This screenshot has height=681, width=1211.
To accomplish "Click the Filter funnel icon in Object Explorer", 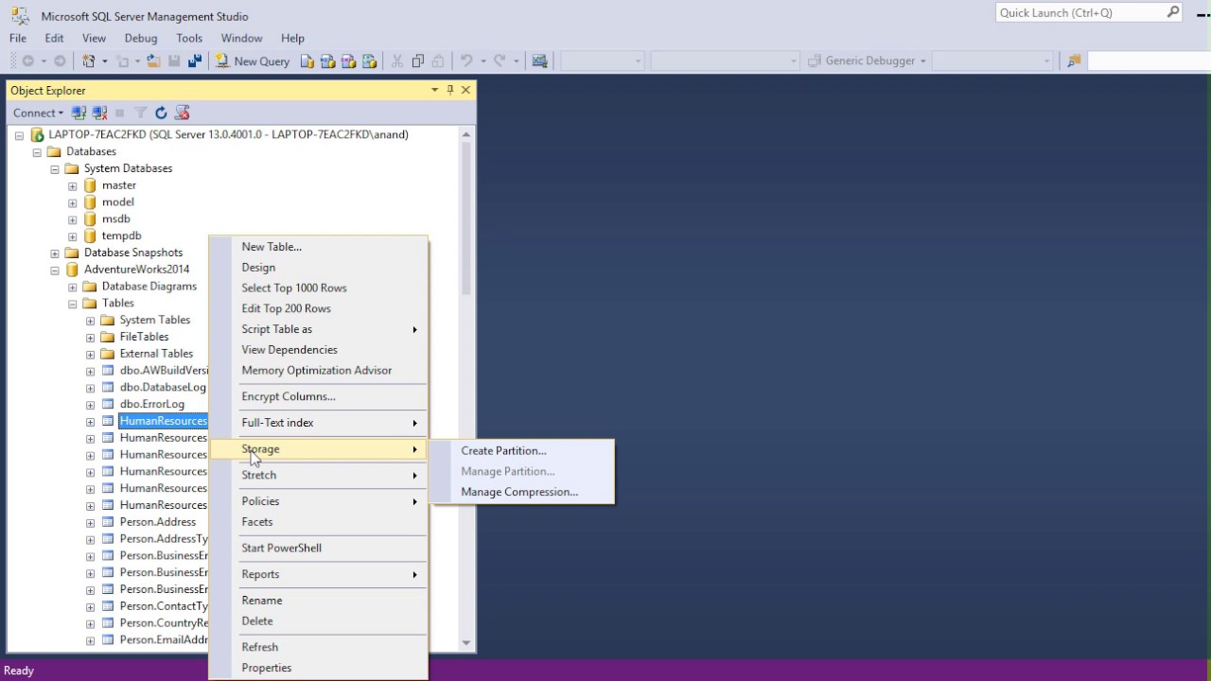I will point(140,113).
